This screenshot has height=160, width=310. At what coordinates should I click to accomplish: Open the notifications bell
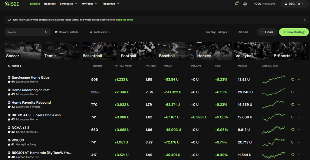pos(236,4)
